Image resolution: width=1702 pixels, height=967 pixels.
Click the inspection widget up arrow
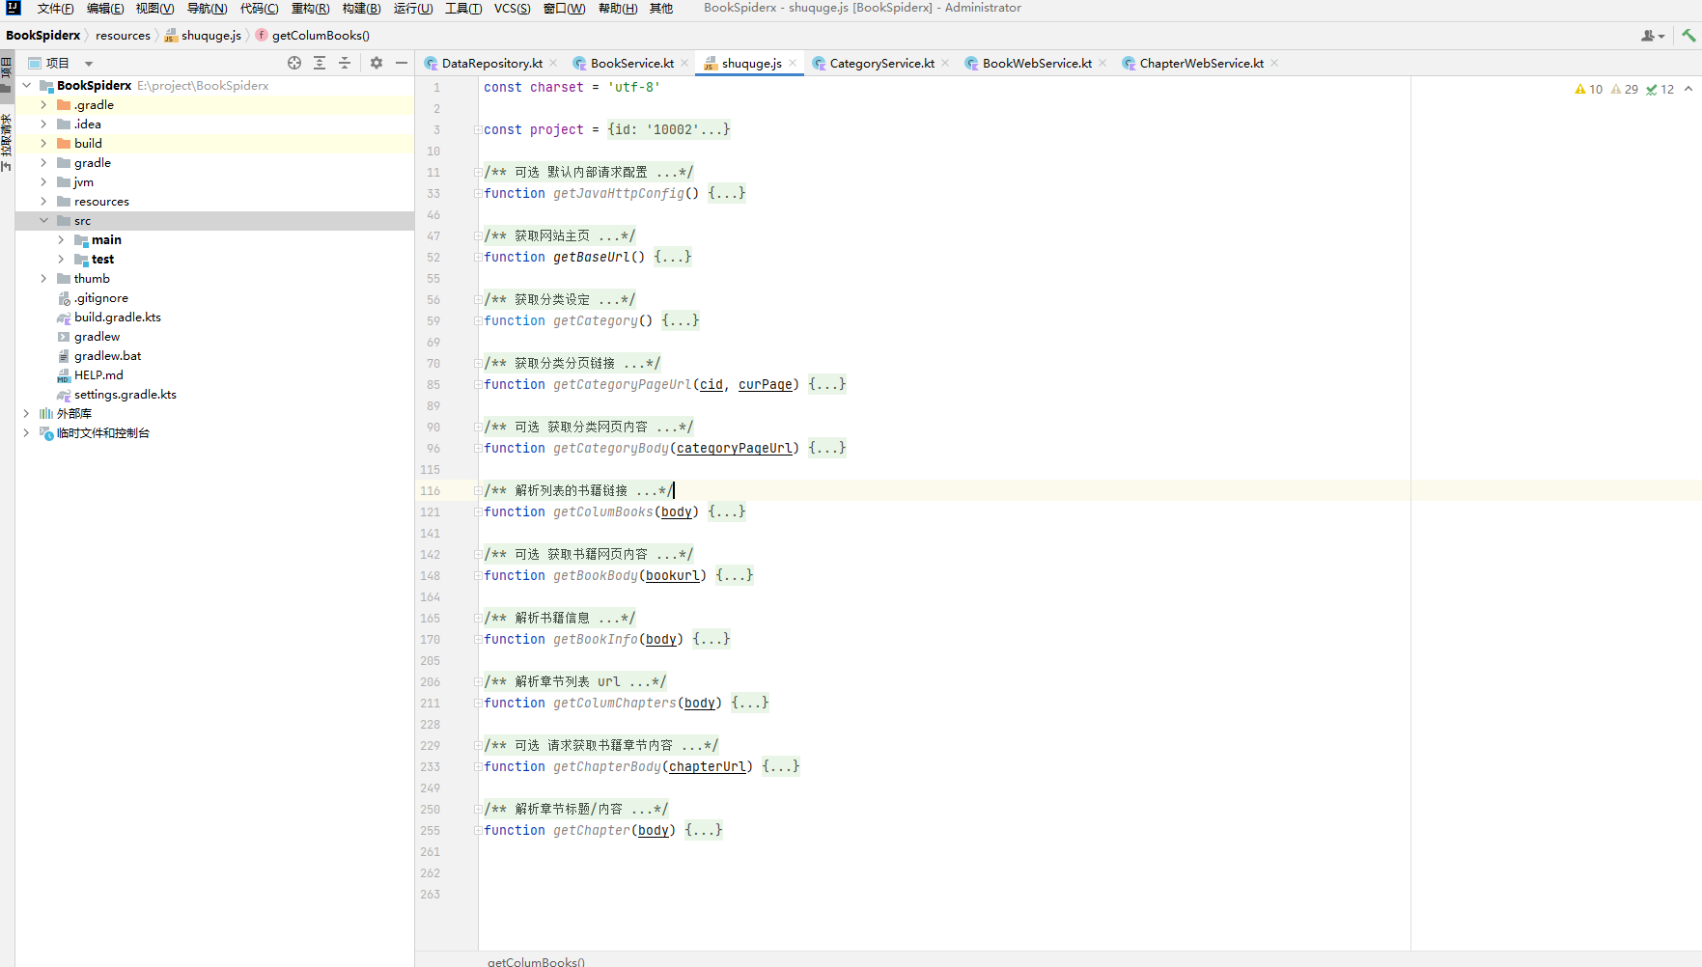(1688, 89)
